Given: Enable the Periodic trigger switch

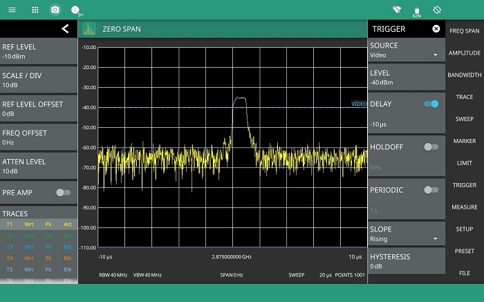Looking at the screenshot, I should [431, 190].
